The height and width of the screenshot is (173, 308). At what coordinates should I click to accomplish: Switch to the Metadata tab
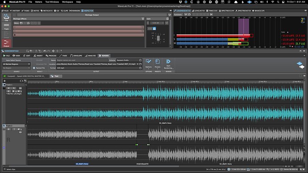click(46, 11)
